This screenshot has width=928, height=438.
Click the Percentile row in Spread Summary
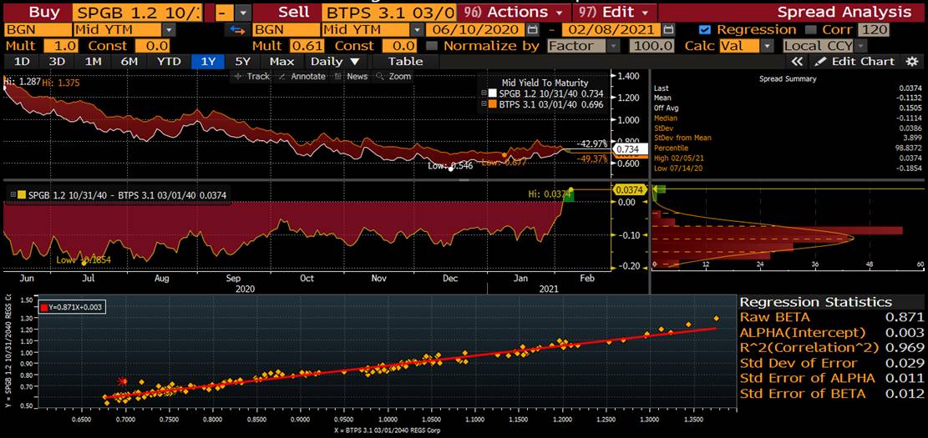[x=788, y=148]
